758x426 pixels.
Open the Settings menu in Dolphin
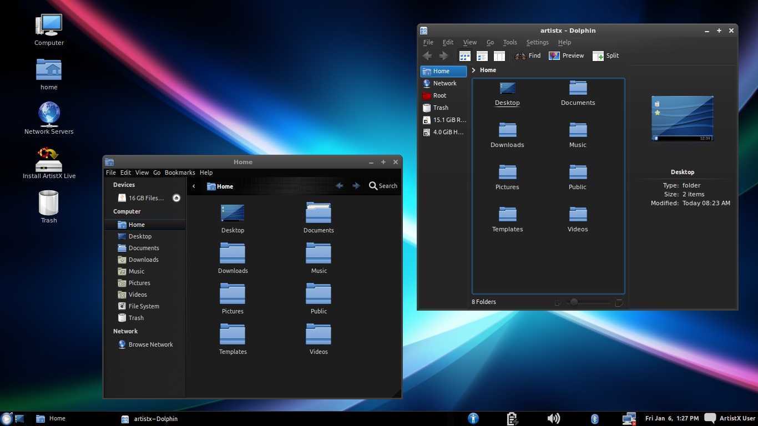pos(537,42)
